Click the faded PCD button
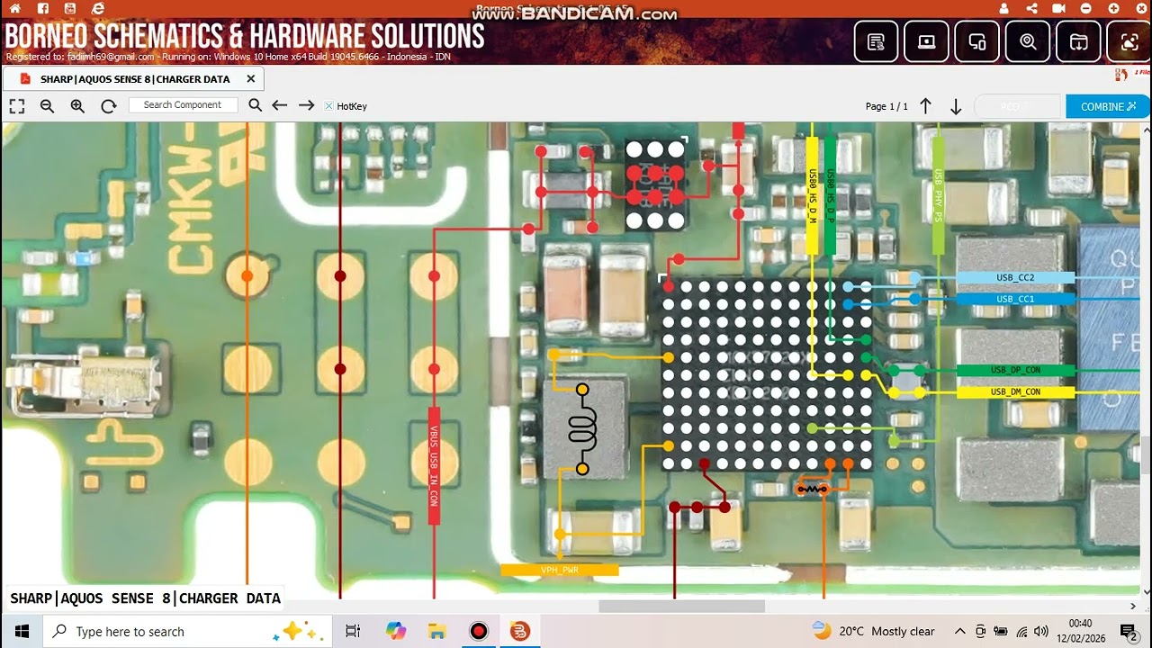This screenshot has height=648, width=1152. [x=1016, y=106]
